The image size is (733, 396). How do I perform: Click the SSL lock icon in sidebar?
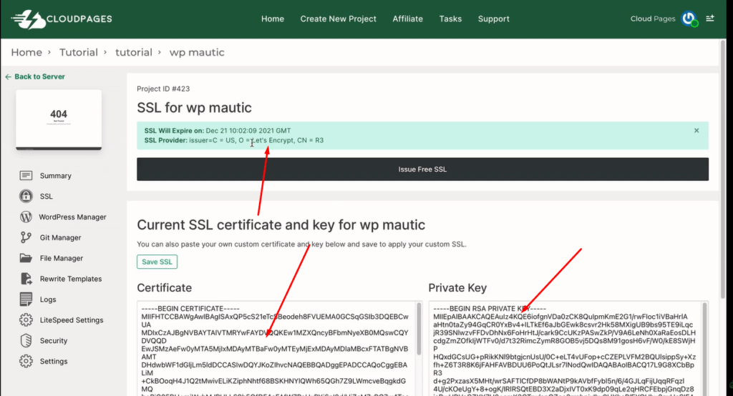(26, 196)
